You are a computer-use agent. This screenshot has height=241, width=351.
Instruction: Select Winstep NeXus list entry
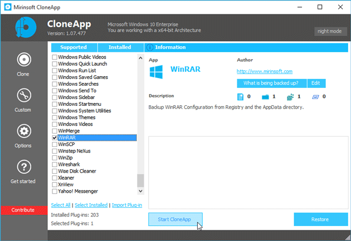[74, 151]
